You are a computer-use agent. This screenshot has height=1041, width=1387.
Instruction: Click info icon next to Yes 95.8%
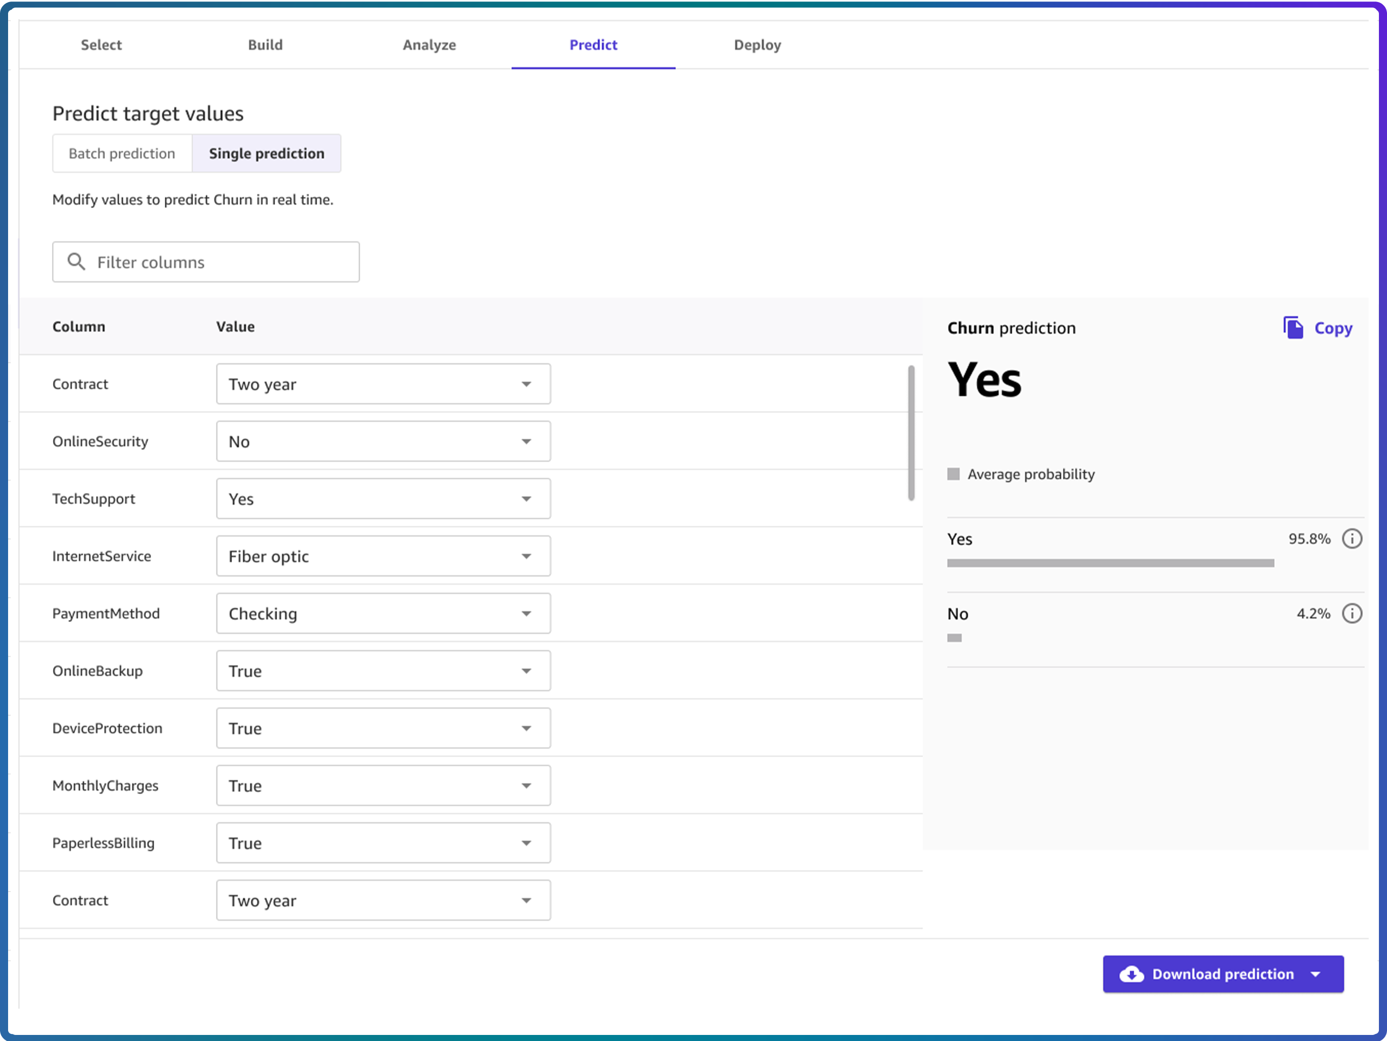click(1351, 539)
